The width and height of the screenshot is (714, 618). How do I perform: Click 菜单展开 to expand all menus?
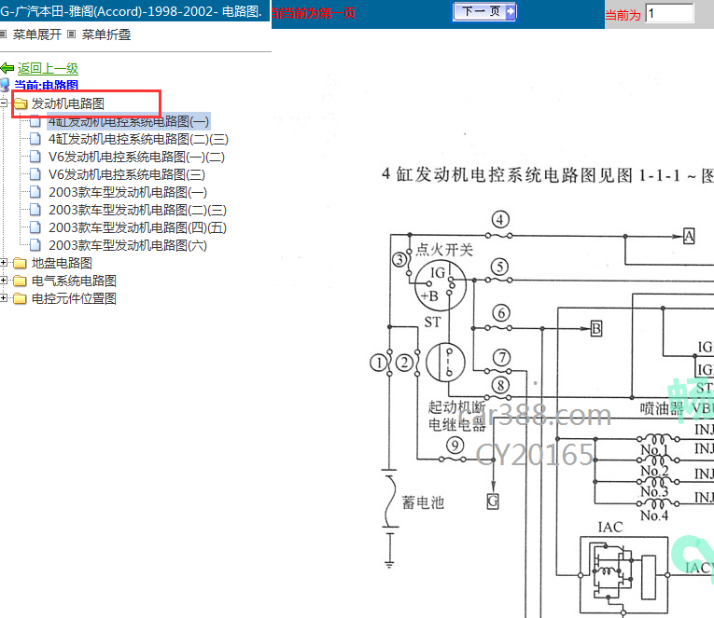pyautogui.click(x=37, y=34)
